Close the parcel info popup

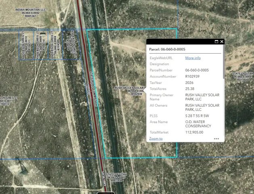pos(222,42)
